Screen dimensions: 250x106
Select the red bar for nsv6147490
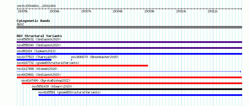[x=132, y=83]
